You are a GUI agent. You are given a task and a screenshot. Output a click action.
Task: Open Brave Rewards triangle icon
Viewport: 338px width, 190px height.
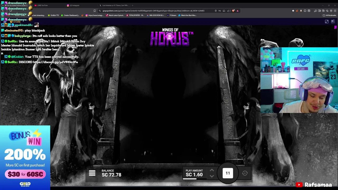coord(237,11)
